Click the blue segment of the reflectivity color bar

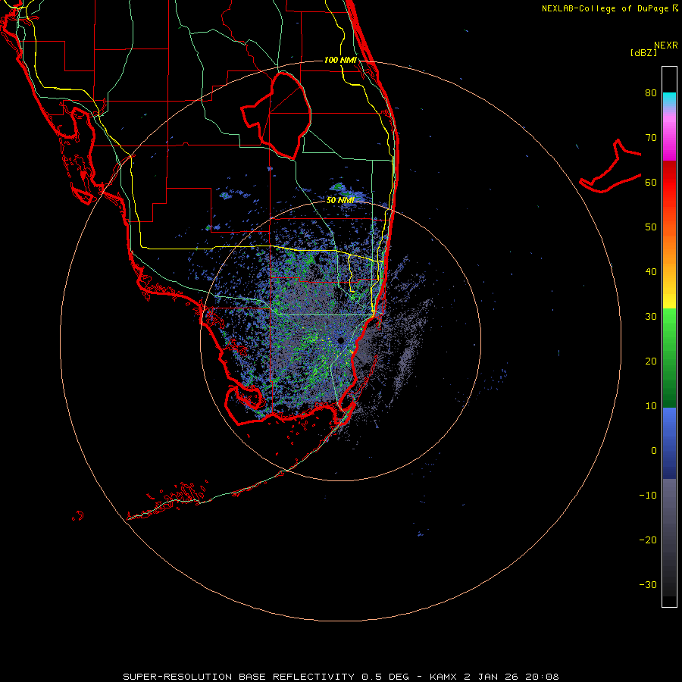tap(669, 443)
